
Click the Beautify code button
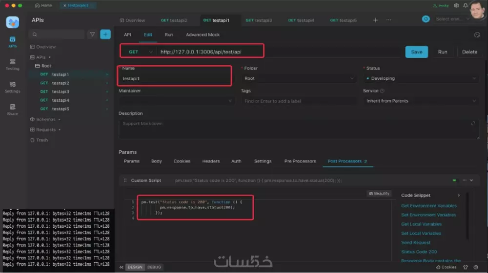tap(379, 193)
